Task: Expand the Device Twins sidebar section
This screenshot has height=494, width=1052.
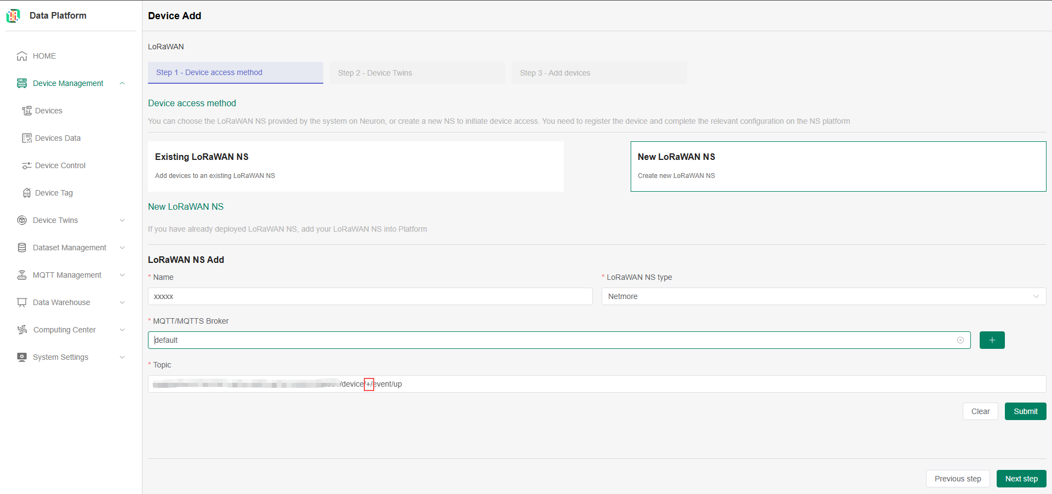Action: [122, 220]
